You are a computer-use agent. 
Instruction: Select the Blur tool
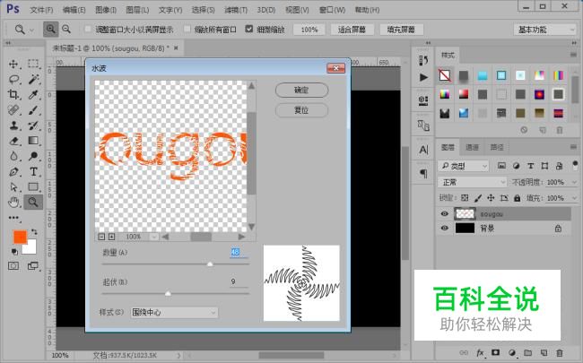click(x=13, y=156)
